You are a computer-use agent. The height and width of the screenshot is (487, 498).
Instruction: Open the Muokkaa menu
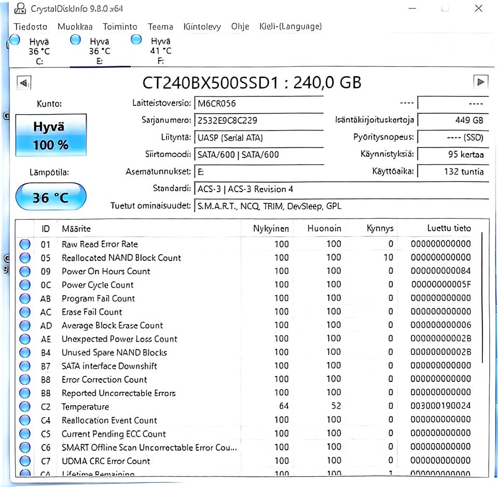coord(75,26)
